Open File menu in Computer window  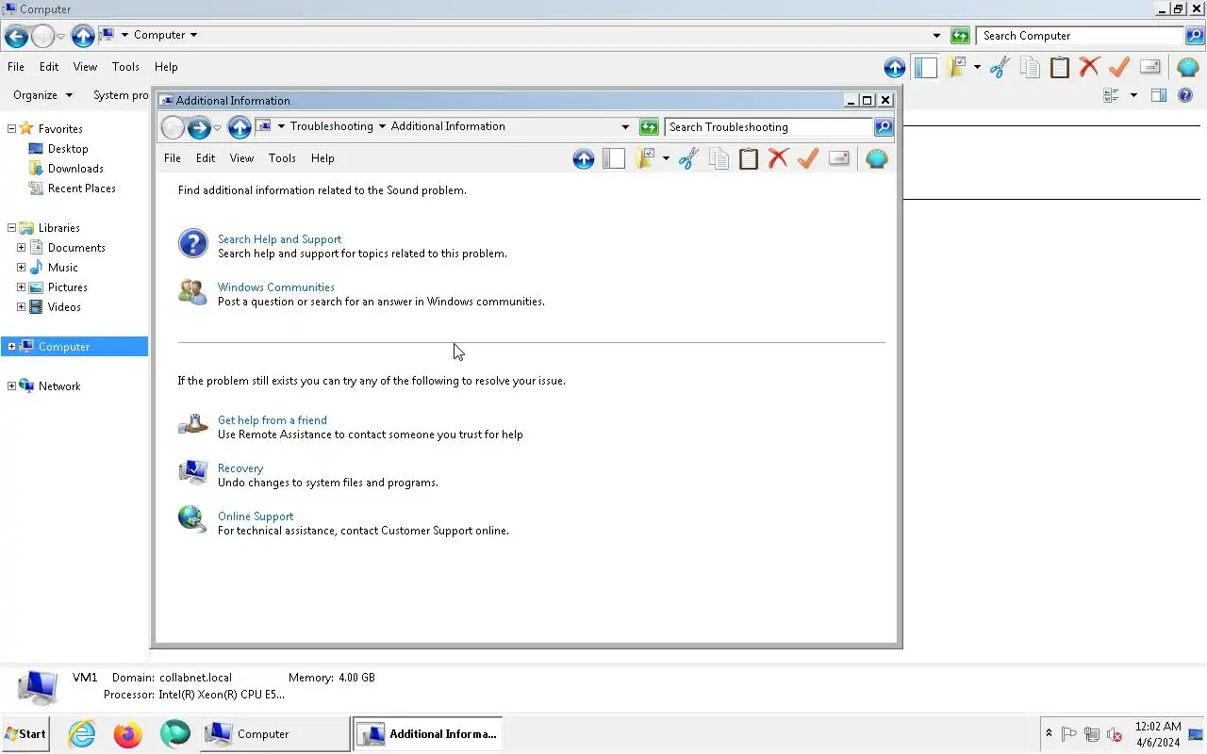coord(16,67)
